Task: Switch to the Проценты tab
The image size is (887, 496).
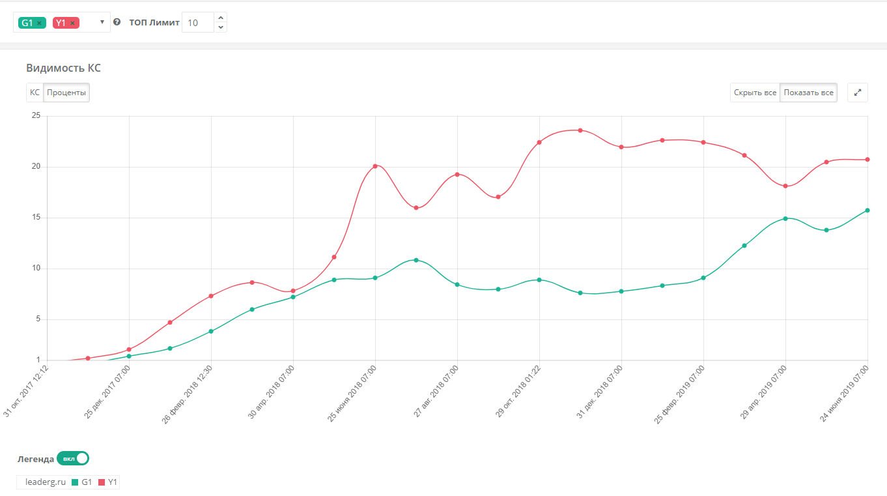Action: 66,93
